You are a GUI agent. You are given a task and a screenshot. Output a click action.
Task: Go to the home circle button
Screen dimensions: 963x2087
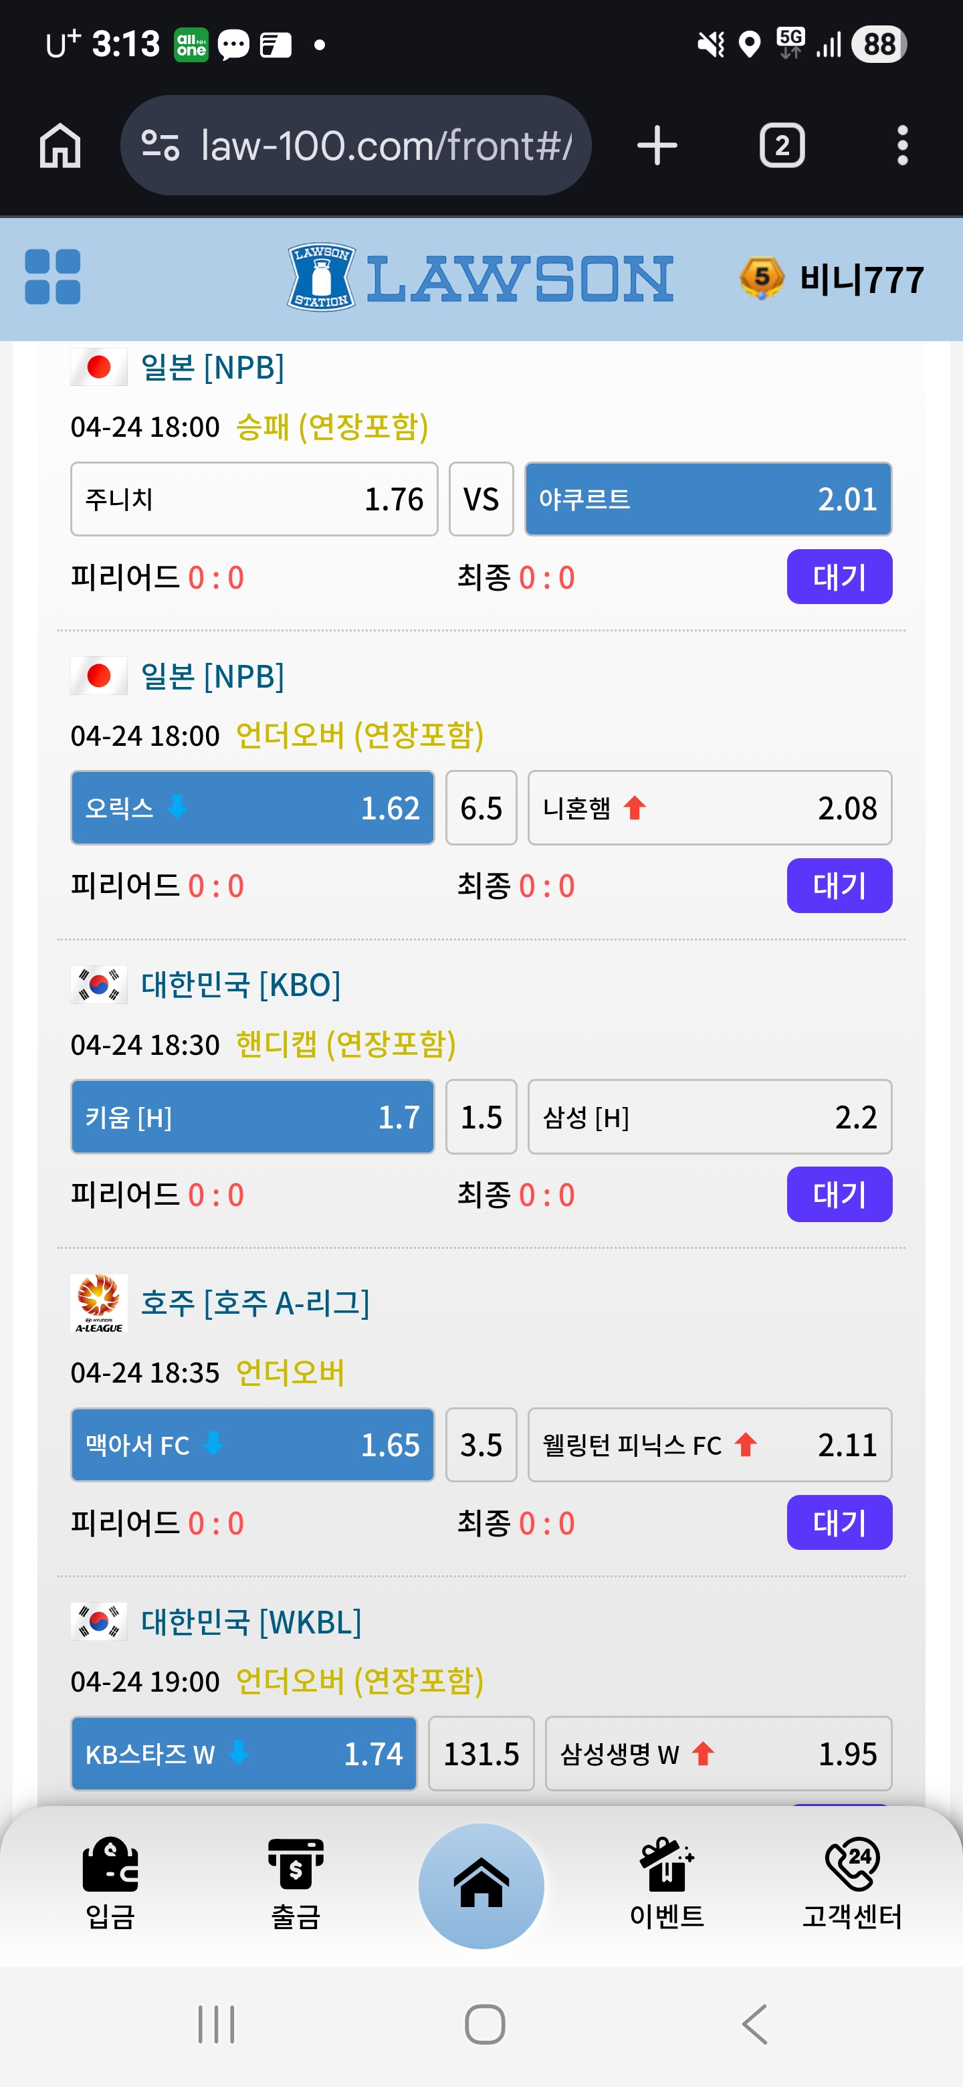481,1885
